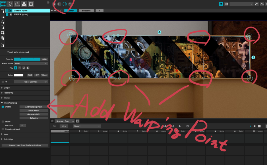Screen dimensions: 267x165
Task: Tick the Show Input Mesh checkbox
Action: point(3,129)
